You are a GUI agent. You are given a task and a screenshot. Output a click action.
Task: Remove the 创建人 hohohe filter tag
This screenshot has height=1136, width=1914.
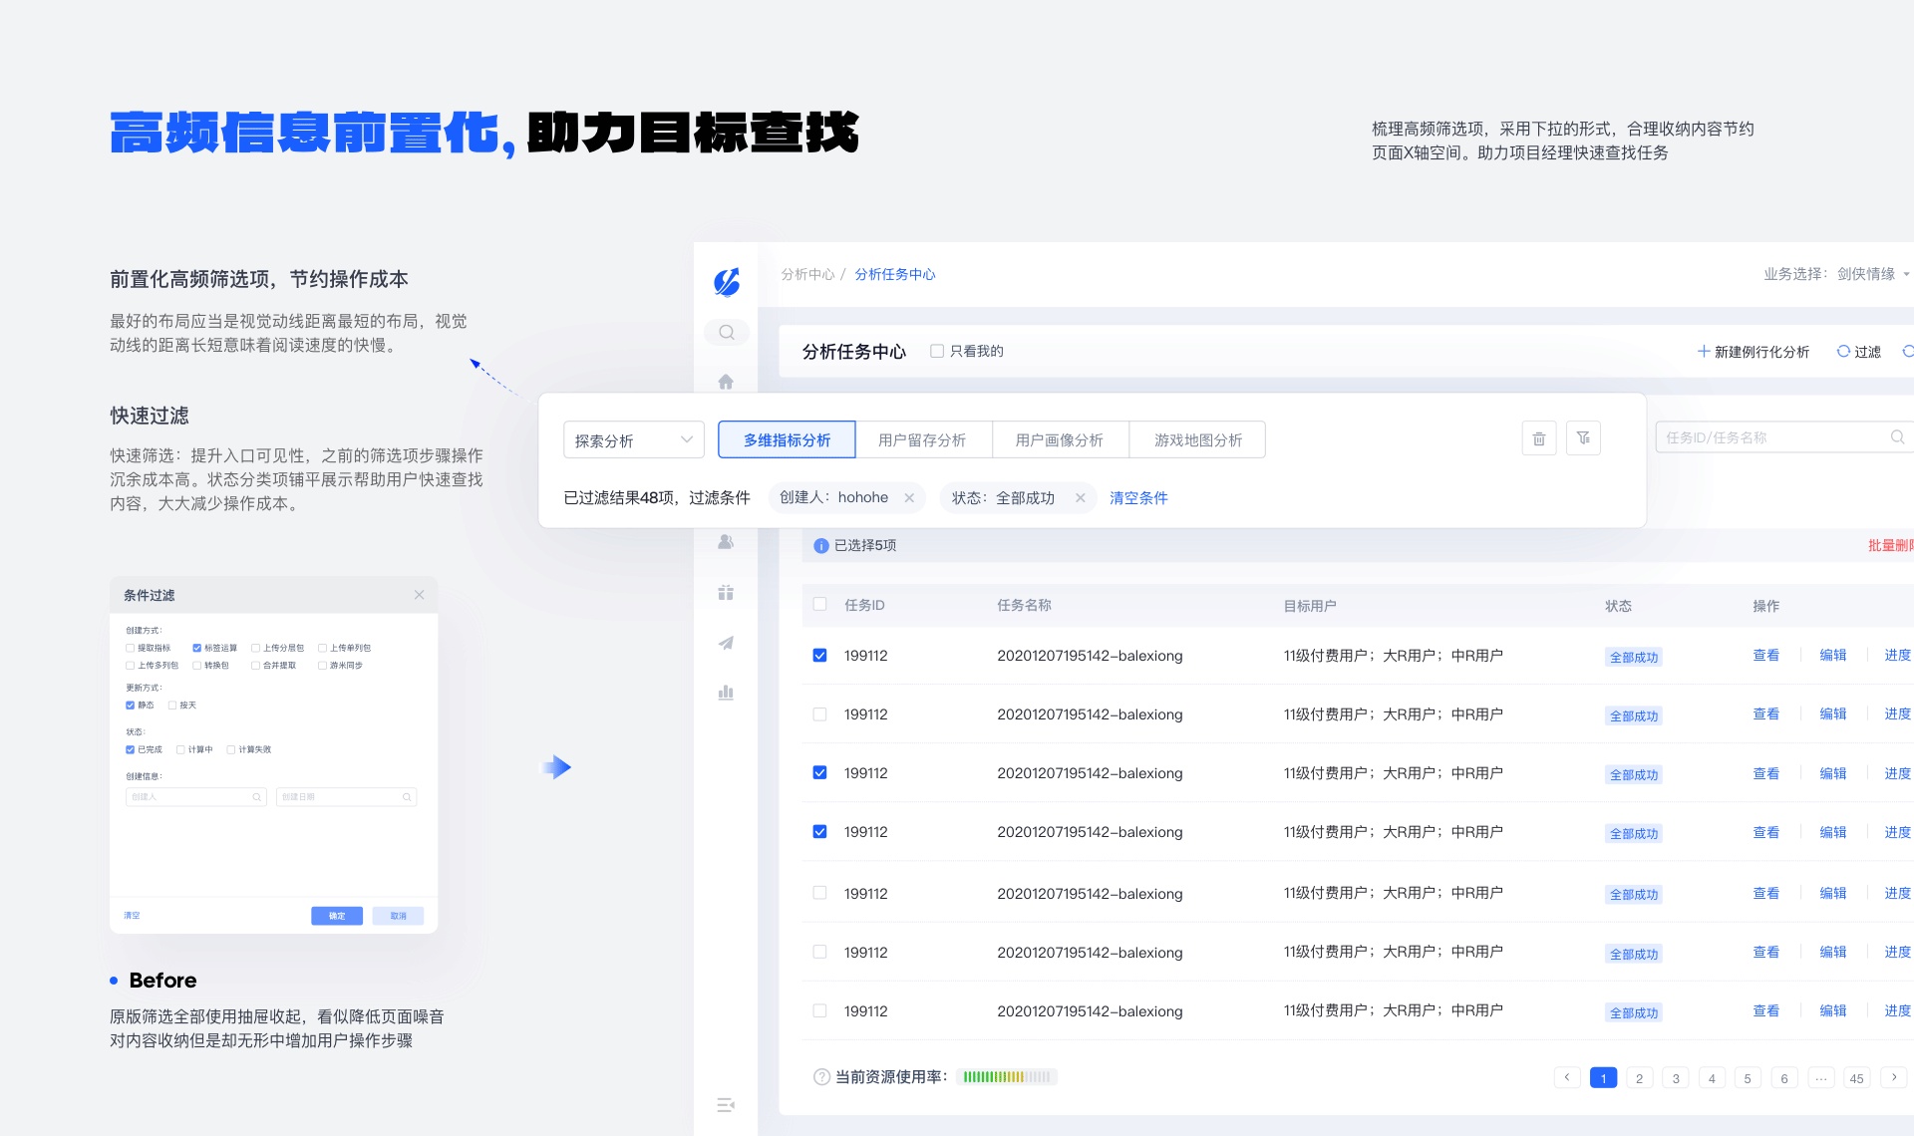pos(909,498)
